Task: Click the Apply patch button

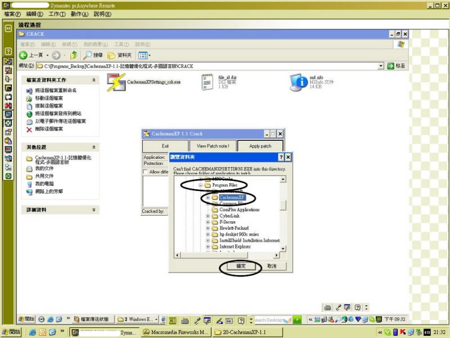Action: [260, 146]
